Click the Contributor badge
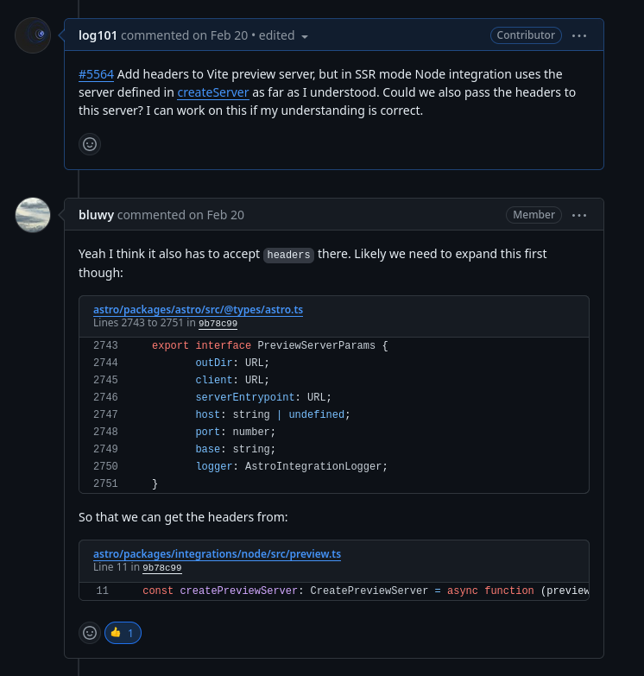Viewport: 644px width, 676px height. click(526, 35)
